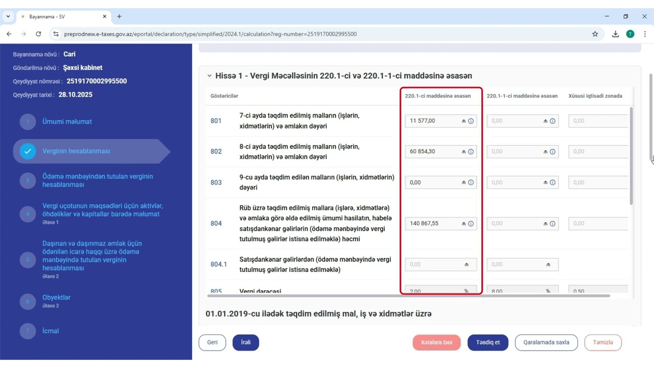654x368 pixels.
Task: Open Ödəmə mənbəyindən tutulan verginin hesablanması step
Action: pyautogui.click(x=98, y=180)
